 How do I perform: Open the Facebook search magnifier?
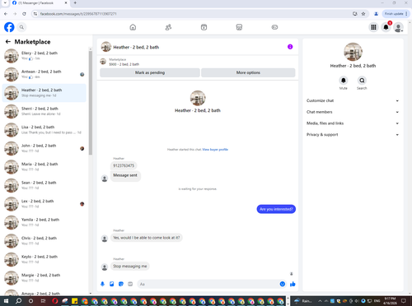click(21, 27)
